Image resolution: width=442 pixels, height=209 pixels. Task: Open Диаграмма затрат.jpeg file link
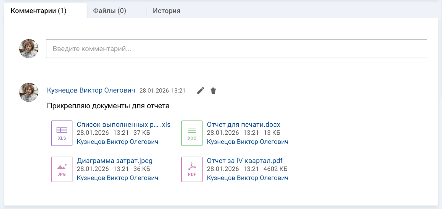(x=114, y=161)
